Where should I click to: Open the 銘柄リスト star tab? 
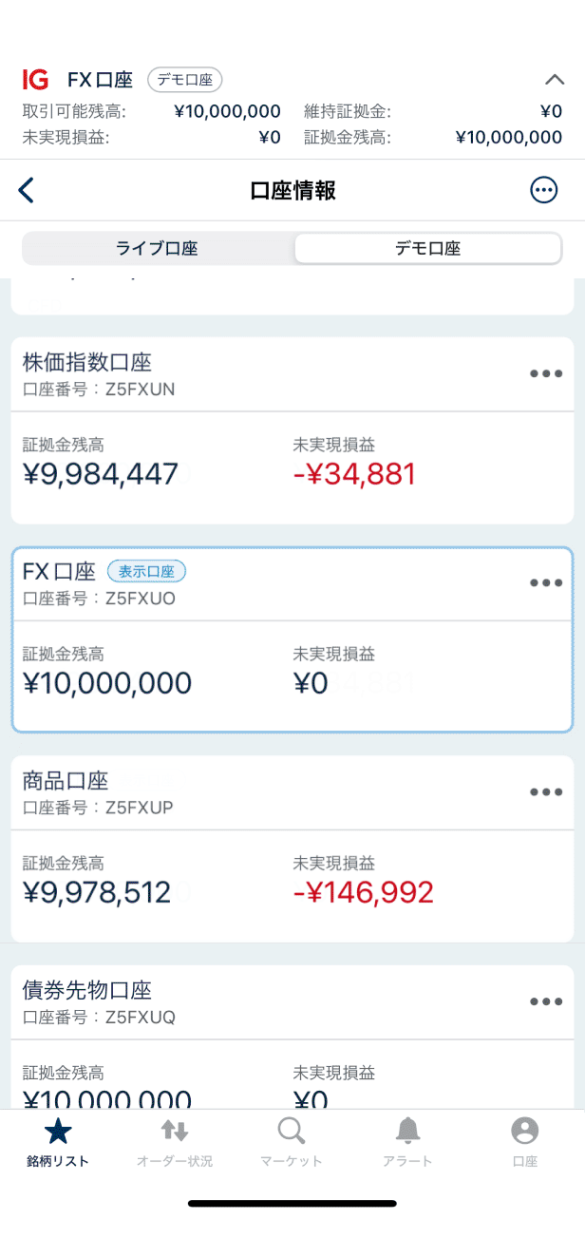58,1141
